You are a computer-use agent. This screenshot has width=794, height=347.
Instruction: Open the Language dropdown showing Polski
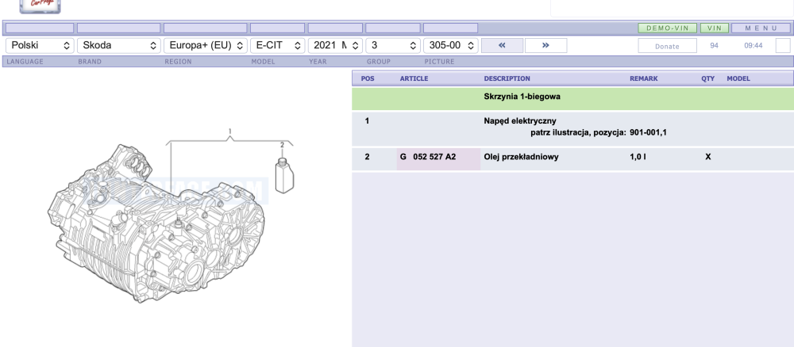40,45
